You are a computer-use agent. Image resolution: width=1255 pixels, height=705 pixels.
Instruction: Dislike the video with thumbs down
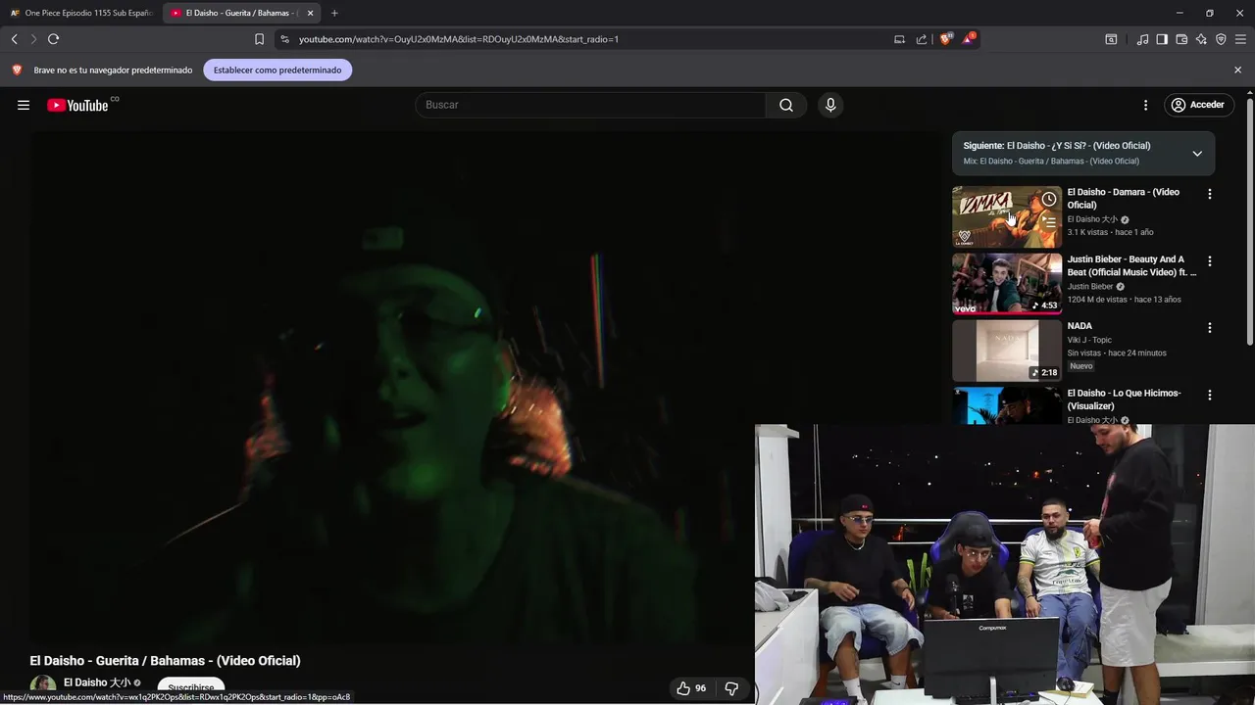[731, 688]
